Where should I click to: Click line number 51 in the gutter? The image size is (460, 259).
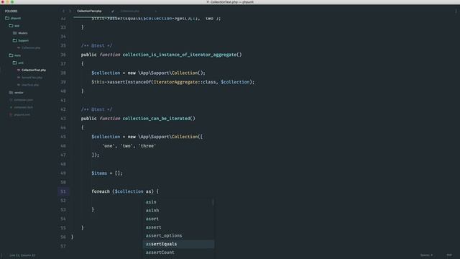(x=63, y=191)
